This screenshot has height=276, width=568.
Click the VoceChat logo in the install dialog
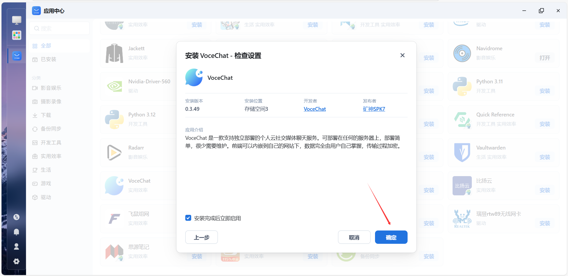point(194,77)
